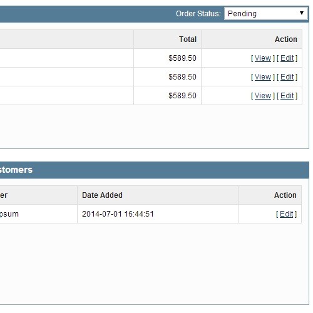
Task: Open the Order Status dropdown showing Pending
Action: pyautogui.click(x=266, y=14)
